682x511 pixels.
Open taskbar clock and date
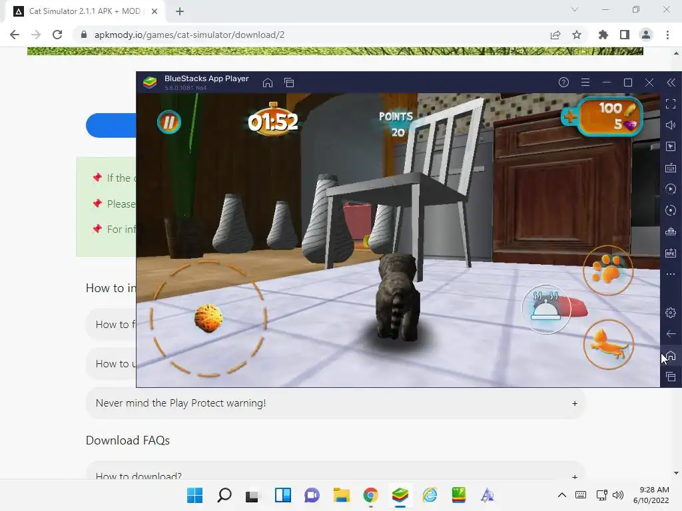(x=651, y=495)
